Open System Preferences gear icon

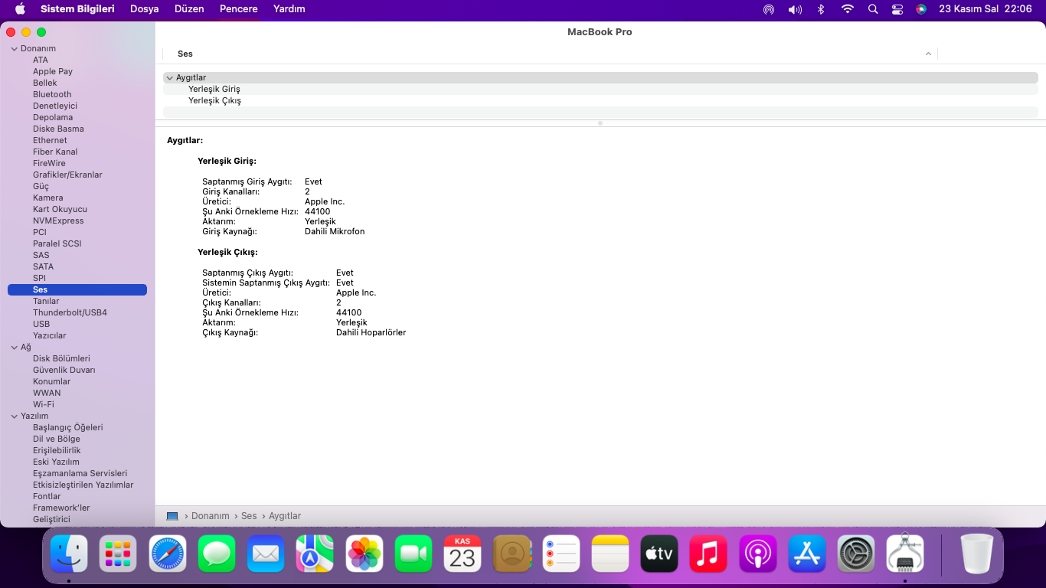[855, 554]
